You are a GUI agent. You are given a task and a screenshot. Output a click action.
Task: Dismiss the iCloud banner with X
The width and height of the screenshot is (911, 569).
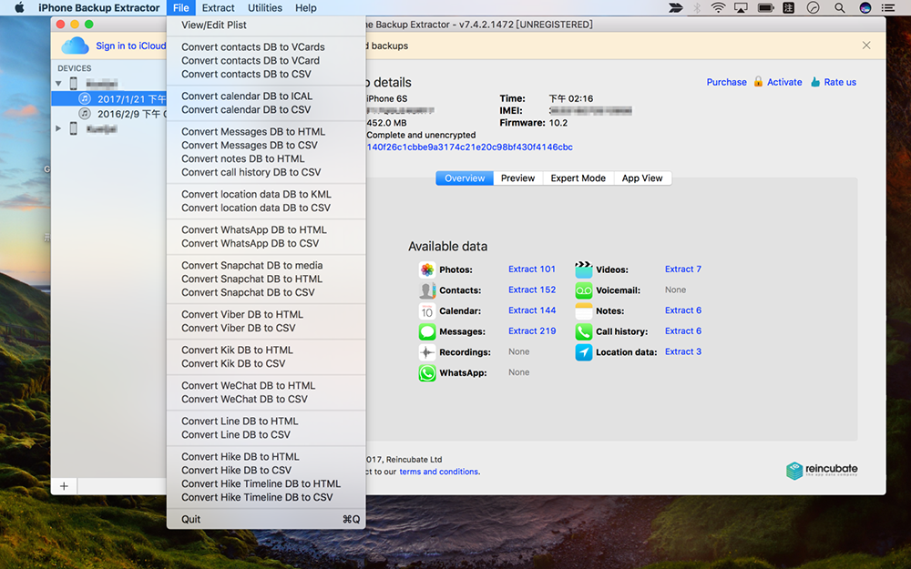(866, 46)
